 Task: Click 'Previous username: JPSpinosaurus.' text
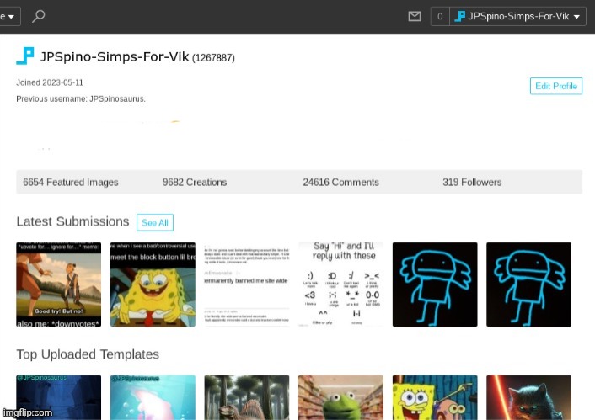(x=81, y=99)
